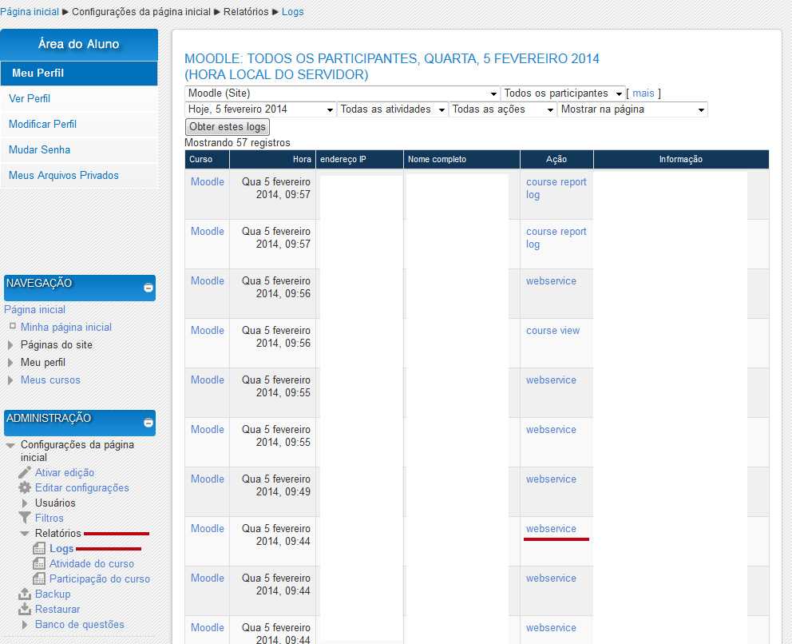792x644 pixels.
Task: Click the course view action link
Action: (x=552, y=331)
